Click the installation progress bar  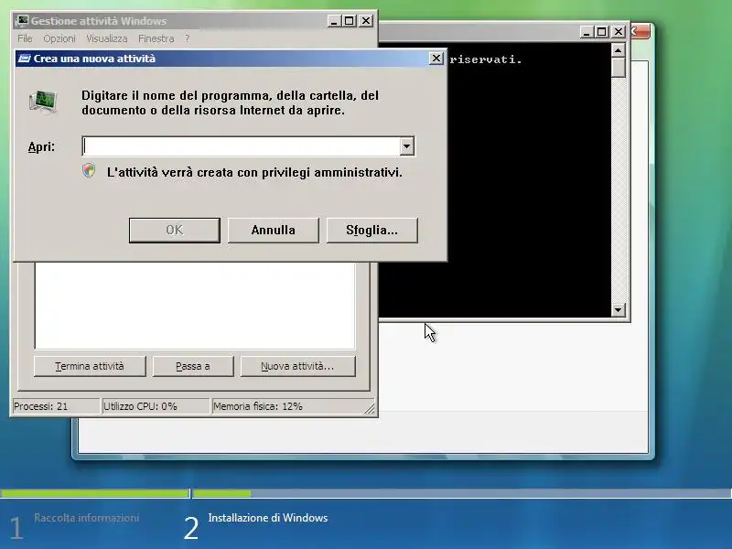tap(366, 493)
